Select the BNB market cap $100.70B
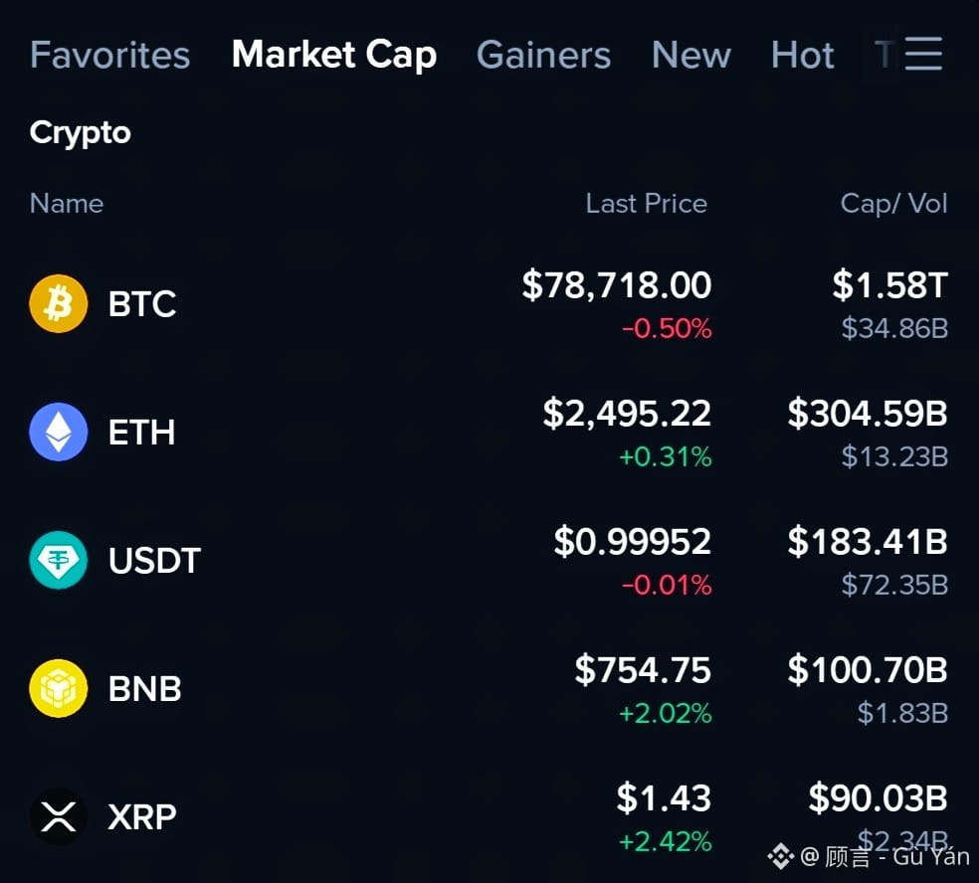 click(868, 669)
